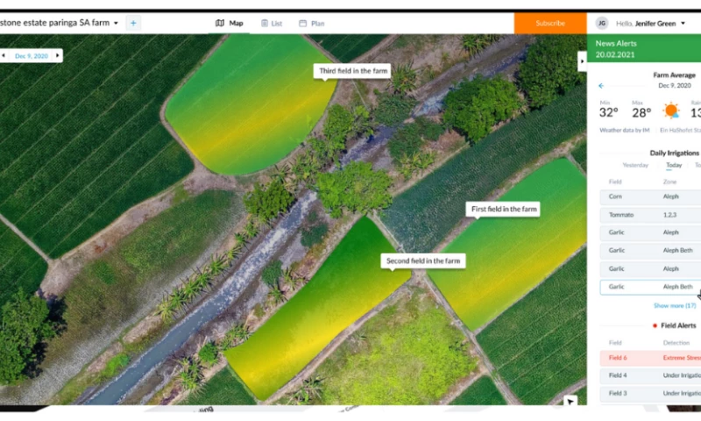Select the Field 6 Extreme Stress alert
The width and height of the screenshot is (701, 421).
(649, 358)
